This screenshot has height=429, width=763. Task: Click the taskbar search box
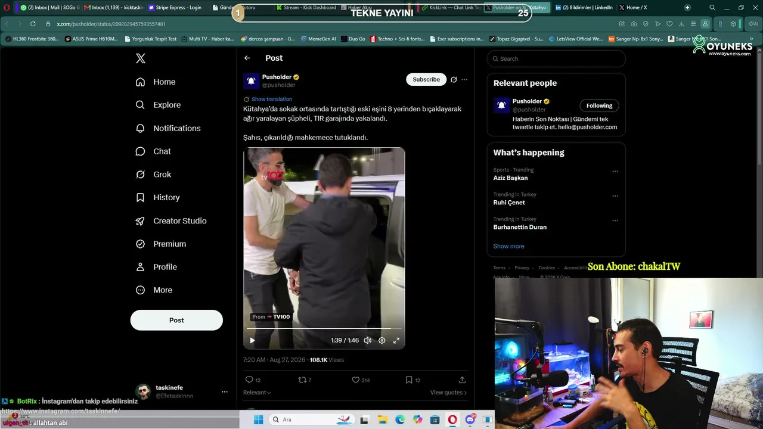point(311,419)
